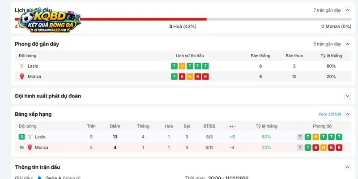Click the Lazio crest in Bảng xếp hạng

pyautogui.click(x=30, y=137)
